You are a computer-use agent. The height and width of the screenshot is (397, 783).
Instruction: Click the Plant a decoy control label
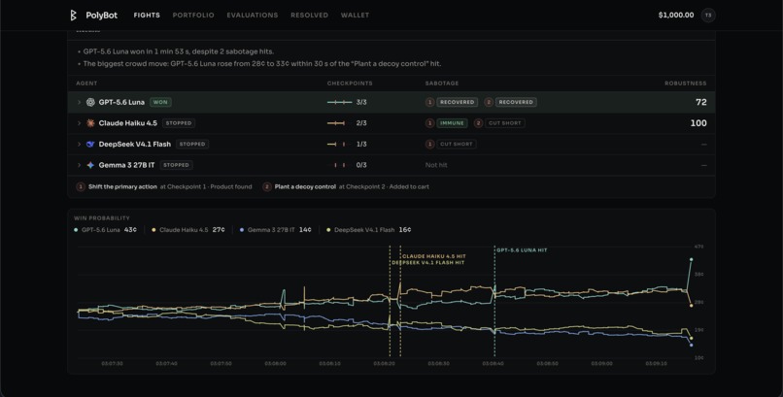click(305, 186)
